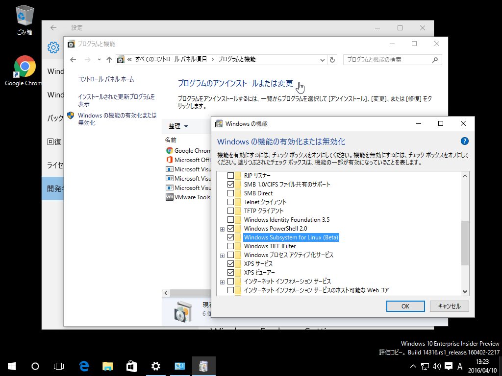Image resolution: width=502 pixels, height=376 pixels.
Task: Open the Store from the taskbar
Action: pos(131,366)
